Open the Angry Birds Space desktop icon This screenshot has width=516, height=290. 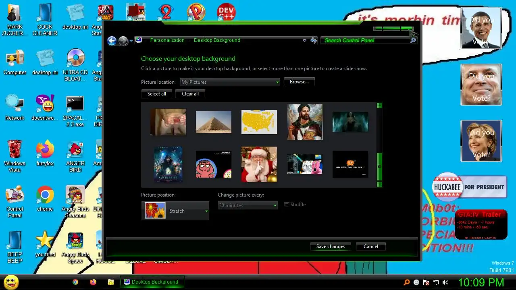75,247
